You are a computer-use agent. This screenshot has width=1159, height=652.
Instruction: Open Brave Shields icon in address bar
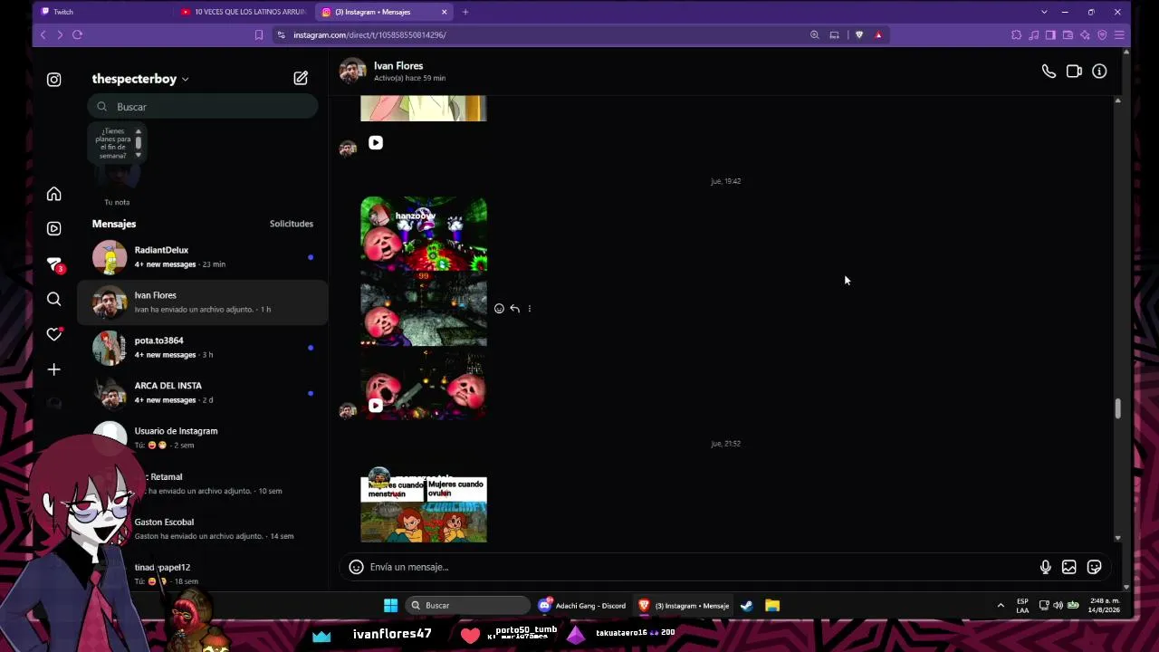(859, 34)
